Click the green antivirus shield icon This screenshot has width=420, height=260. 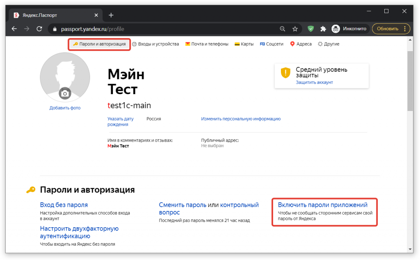(310, 29)
